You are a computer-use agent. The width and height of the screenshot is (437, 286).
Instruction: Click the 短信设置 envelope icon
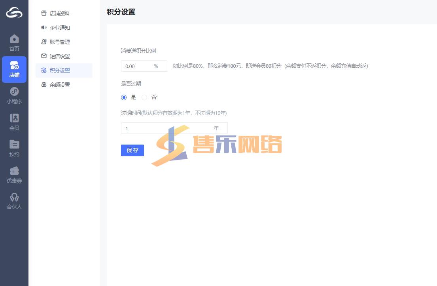pos(44,56)
